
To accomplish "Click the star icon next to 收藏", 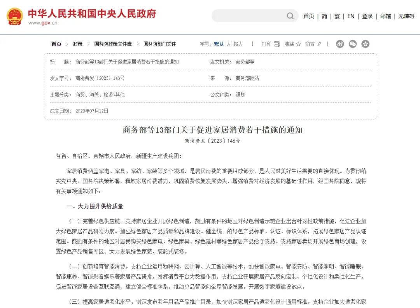I will (298, 44).
